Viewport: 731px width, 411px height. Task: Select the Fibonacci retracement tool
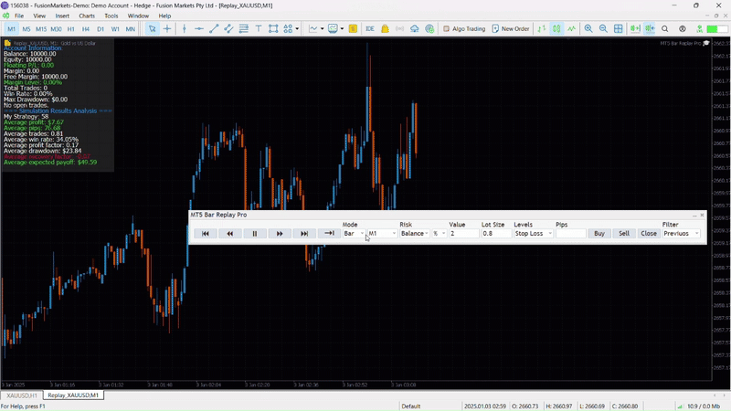click(x=243, y=29)
